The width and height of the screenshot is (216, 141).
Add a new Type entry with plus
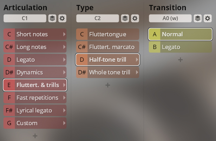(x=108, y=85)
